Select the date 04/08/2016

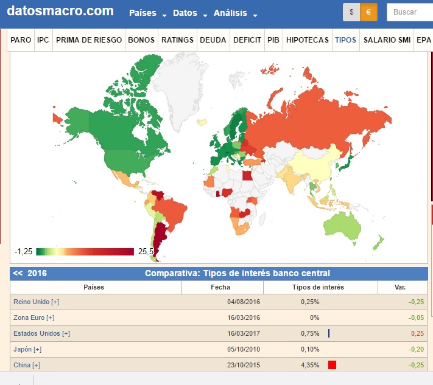point(244,302)
